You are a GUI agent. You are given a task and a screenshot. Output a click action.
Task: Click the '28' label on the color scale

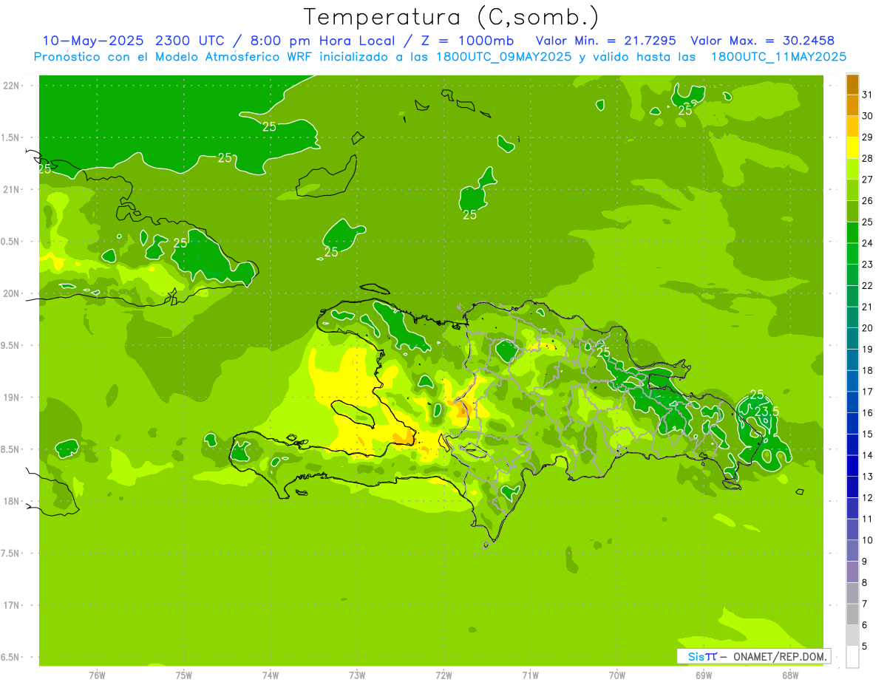pyautogui.click(x=868, y=157)
